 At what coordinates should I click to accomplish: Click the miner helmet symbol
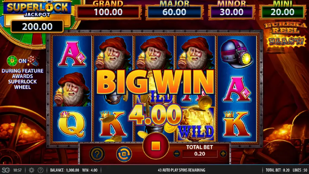tap(236, 53)
